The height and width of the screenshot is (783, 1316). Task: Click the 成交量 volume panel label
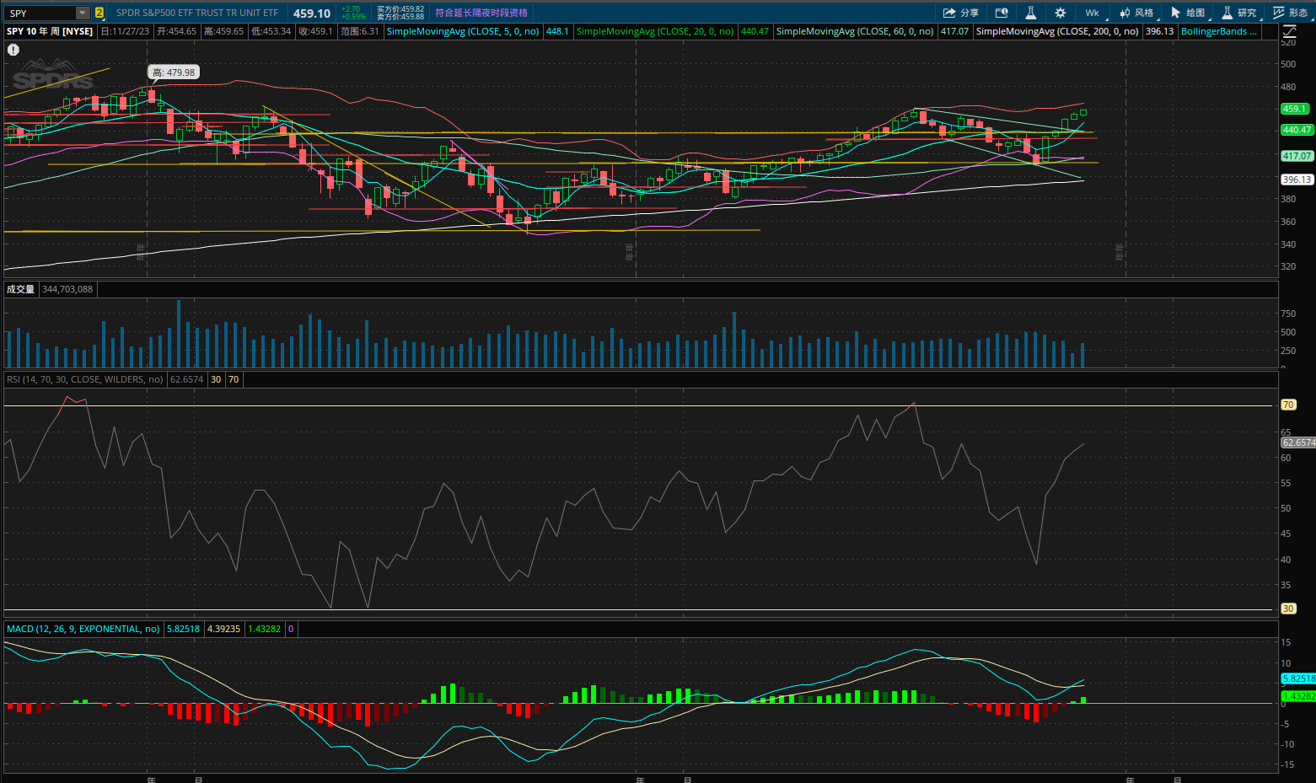(20, 289)
